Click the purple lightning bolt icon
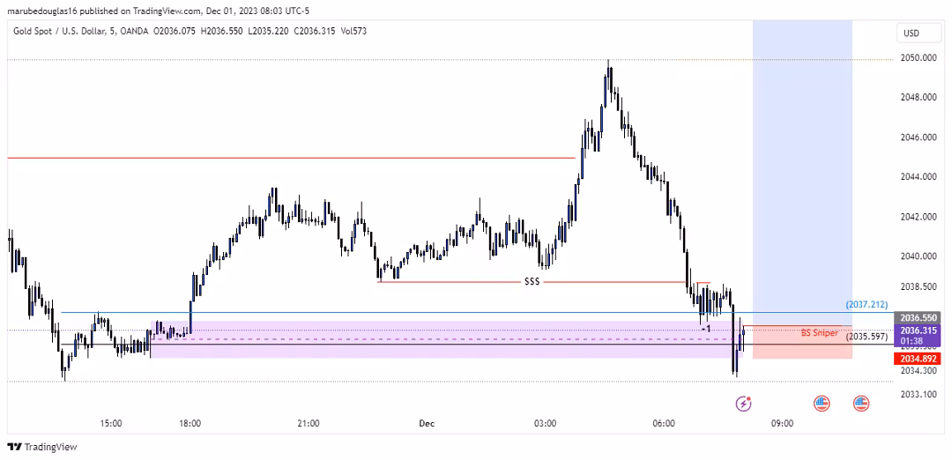Screen dimensions: 952x460 (743, 404)
